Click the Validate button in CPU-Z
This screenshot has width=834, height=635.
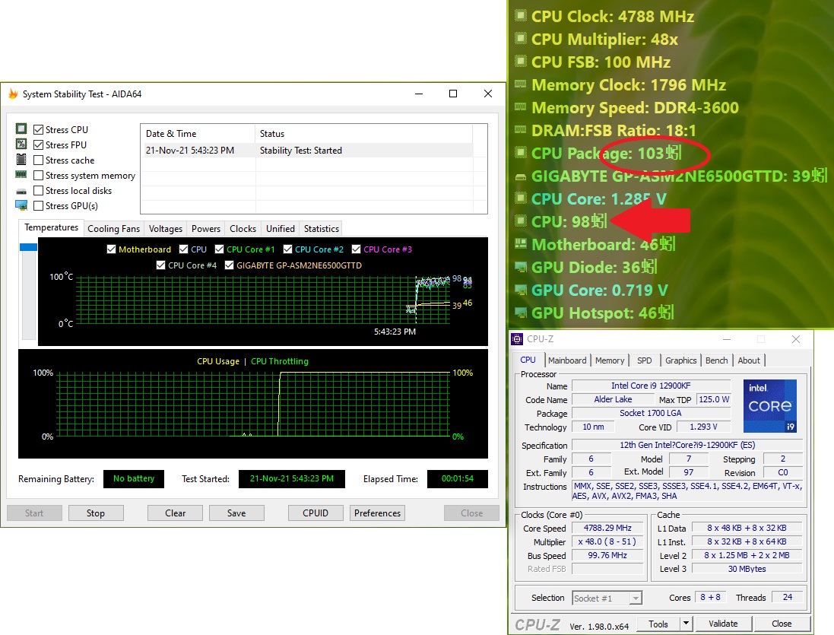[x=723, y=624]
